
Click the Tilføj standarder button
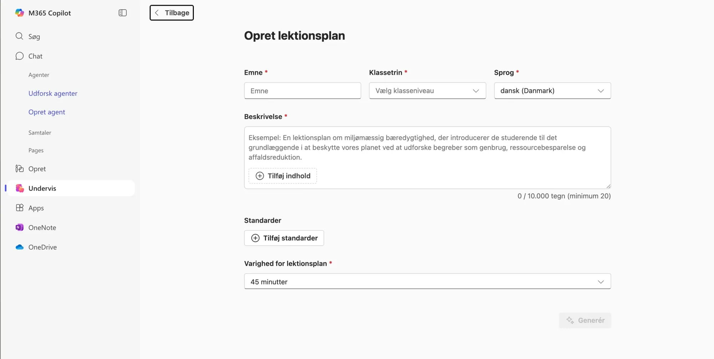point(284,238)
